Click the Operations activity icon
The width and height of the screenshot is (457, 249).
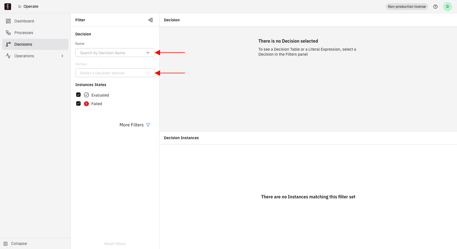coord(8,56)
